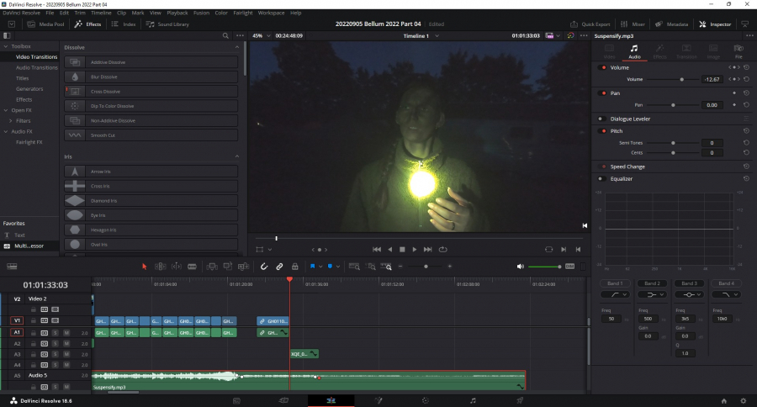Select the Blade edit mode tool
This screenshot has width=757, height=407.
pyautogui.click(x=192, y=267)
